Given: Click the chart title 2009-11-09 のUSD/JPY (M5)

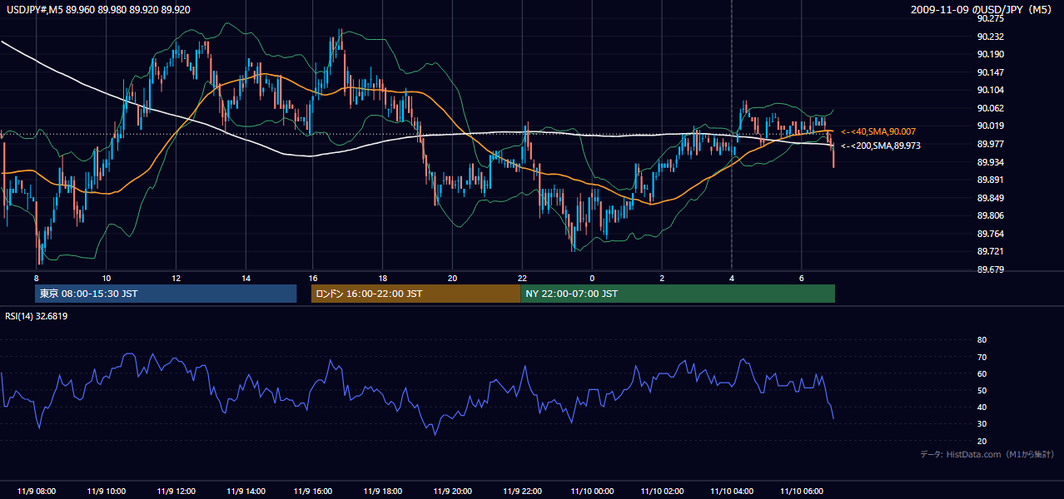Looking at the screenshot, I should 982,10.
